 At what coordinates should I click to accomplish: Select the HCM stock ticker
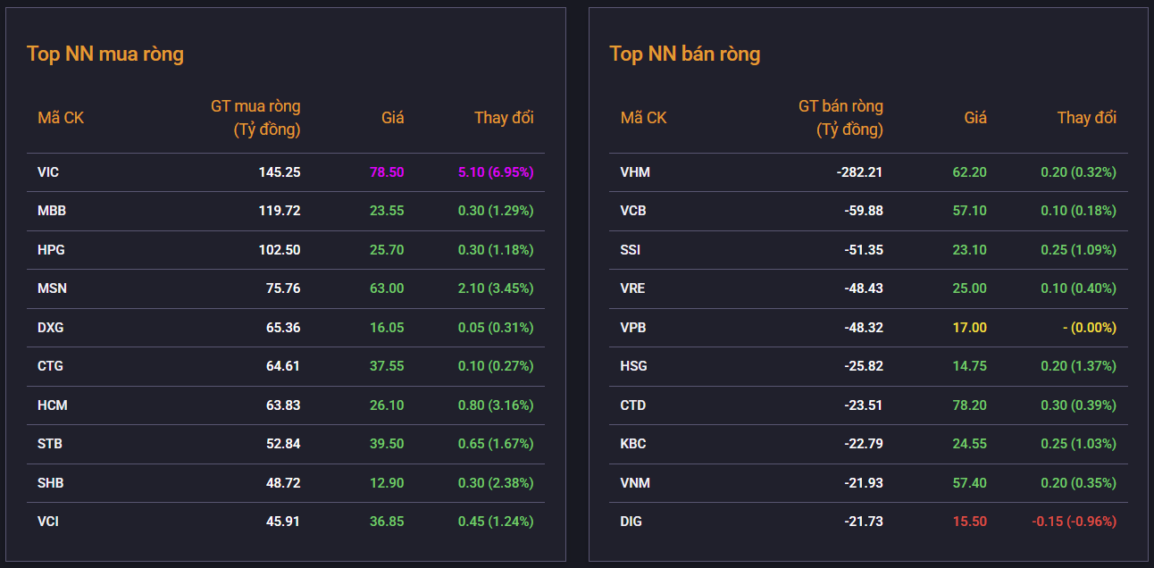click(x=53, y=405)
